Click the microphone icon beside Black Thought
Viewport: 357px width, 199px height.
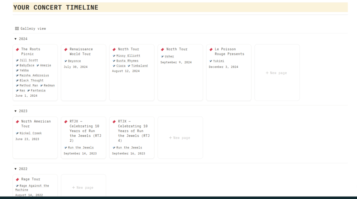click(17, 80)
